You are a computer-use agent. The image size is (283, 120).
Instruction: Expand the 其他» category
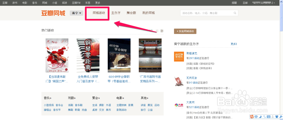(145, 98)
